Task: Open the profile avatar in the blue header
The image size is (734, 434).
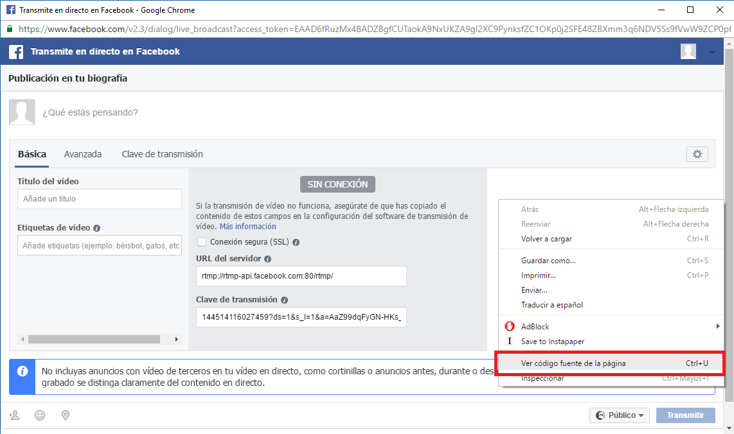Action: (688, 51)
